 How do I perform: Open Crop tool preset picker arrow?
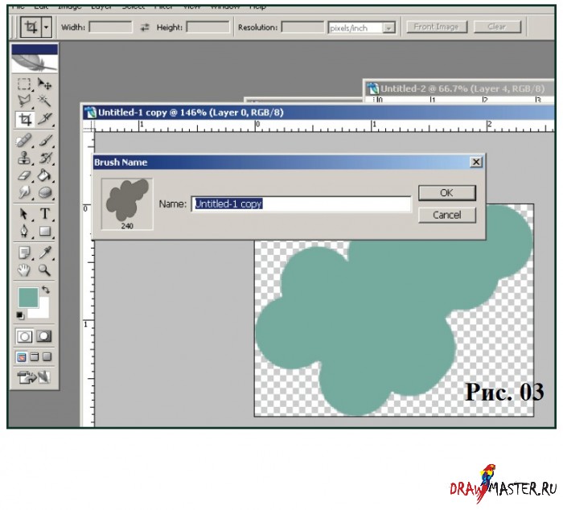47,27
